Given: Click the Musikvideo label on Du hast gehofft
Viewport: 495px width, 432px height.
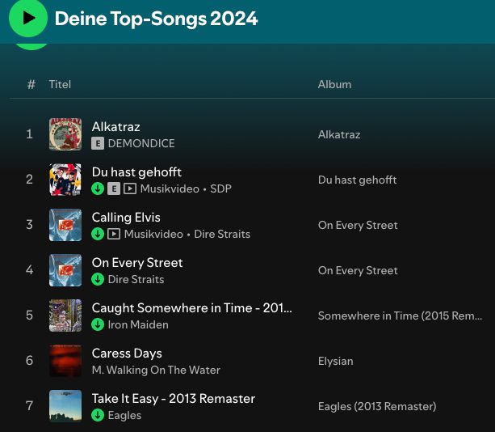Looking at the screenshot, I should pyautogui.click(x=170, y=188).
